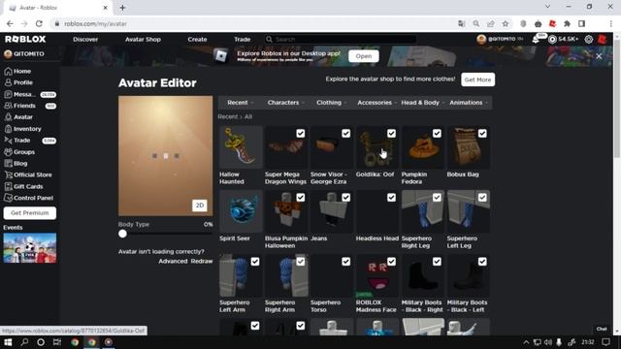Click the Body Type slider handle
The height and width of the screenshot is (349, 621).
[x=123, y=234]
